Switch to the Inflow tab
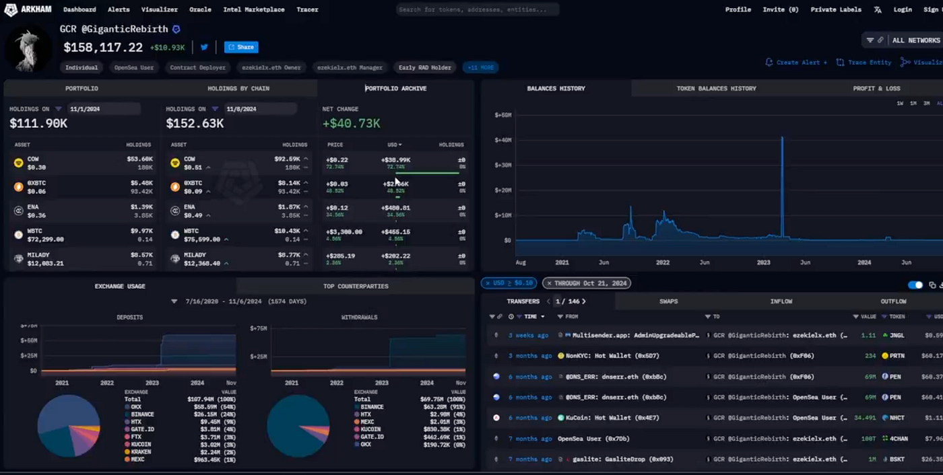Viewport: 943px width, 475px height. point(781,301)
